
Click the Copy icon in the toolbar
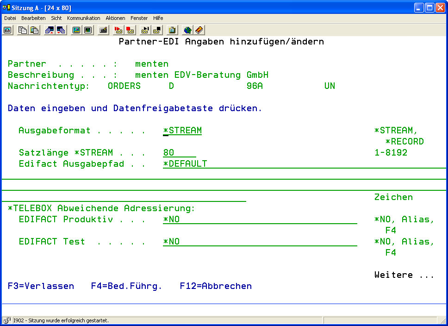(x=23, y=30)
